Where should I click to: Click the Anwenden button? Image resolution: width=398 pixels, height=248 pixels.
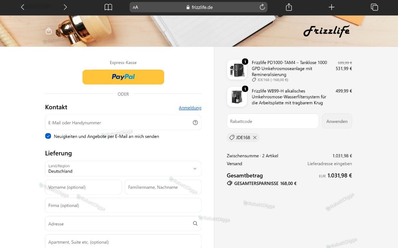(x=337, y=121)
